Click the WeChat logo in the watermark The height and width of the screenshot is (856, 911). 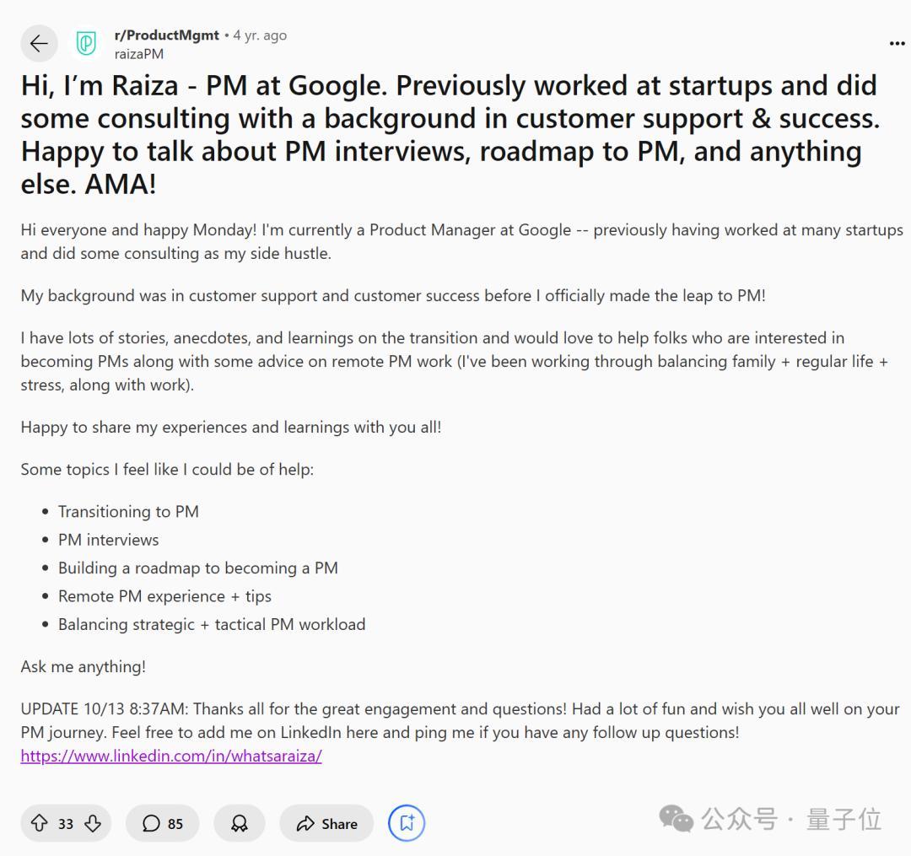[677, 818]
